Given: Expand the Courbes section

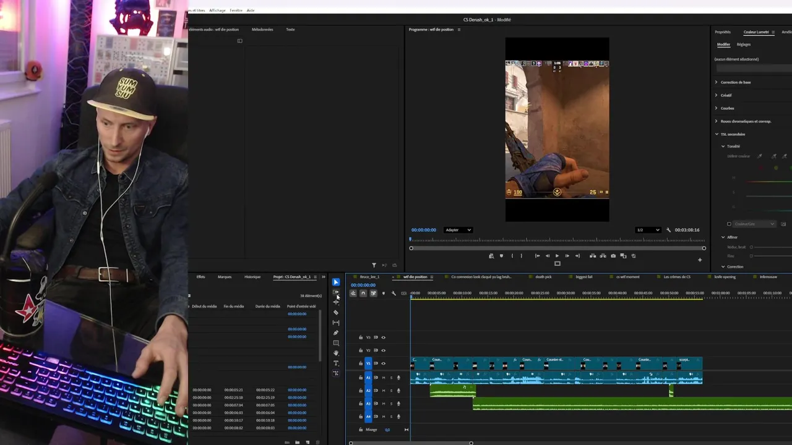Looking at the screenshot, I should tap(717, 108).
